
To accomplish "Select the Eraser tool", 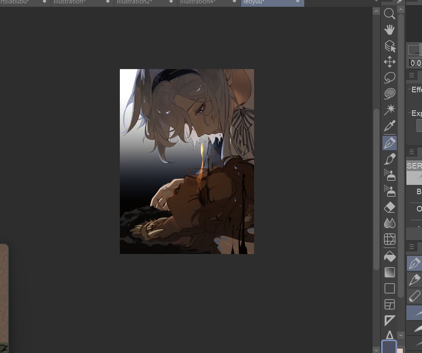I will coord(390,207).
